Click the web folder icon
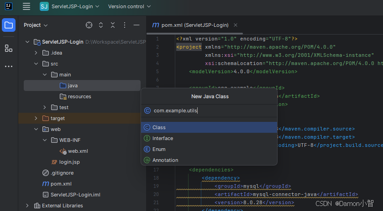The width and height of the screenshot is (383, 211). [x=46, y=129]
